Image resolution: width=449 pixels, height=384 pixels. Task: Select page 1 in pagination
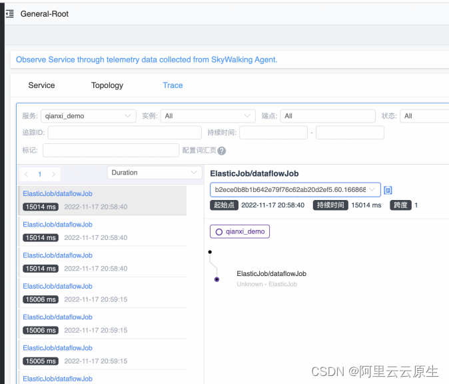click(x=40, y=174)
